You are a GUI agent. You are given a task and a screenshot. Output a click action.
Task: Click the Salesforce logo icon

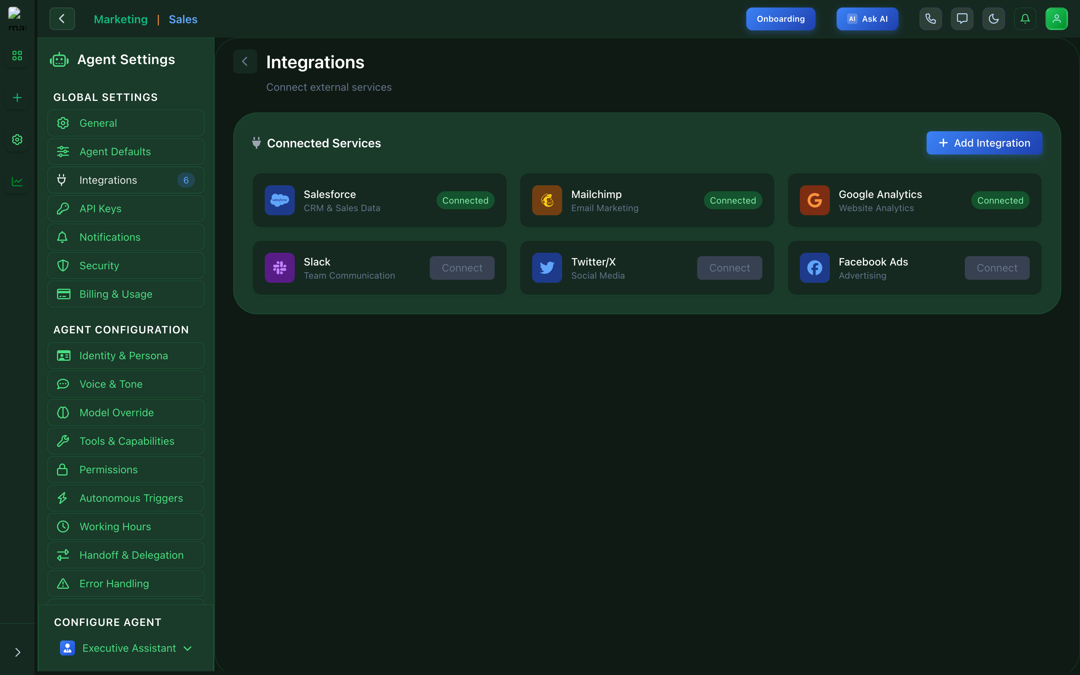[279, 201]
